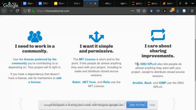Screen dimensions: 196x110
Task: Click the tracking protection shield icon
Action: coord(29,11)
